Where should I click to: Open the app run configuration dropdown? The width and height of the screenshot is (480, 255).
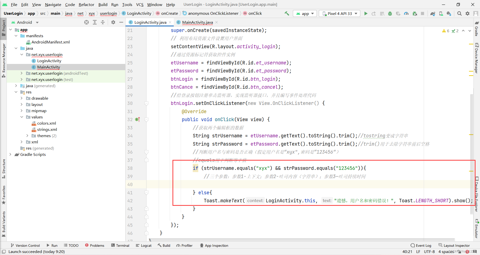click(x=305, y=13)
